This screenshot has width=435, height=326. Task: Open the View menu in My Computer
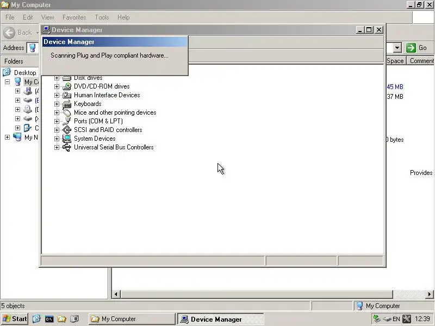click(48, 17)
